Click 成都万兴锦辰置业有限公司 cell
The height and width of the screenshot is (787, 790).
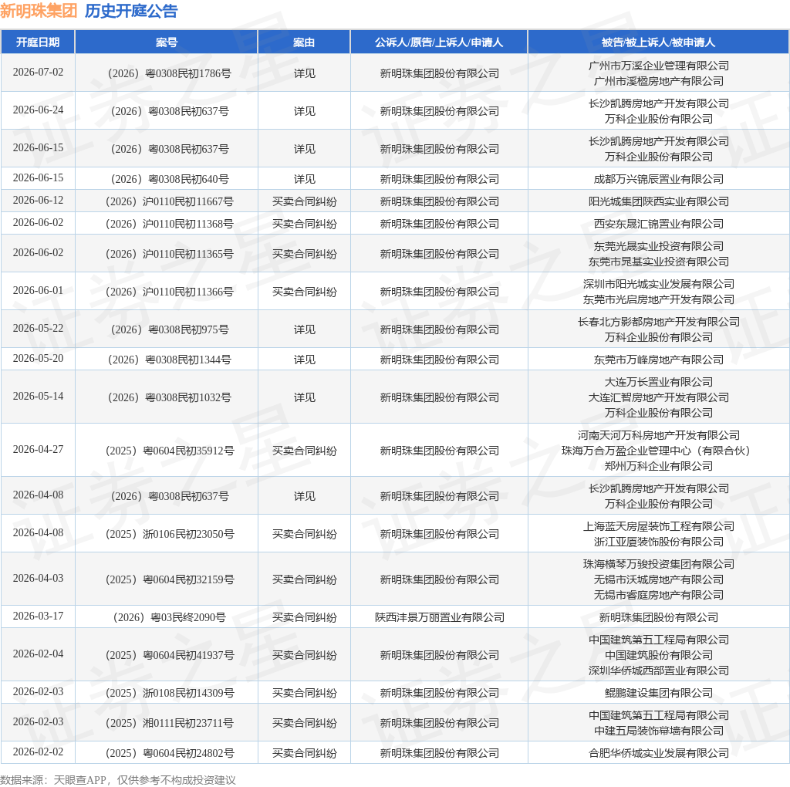click(x=659, y=179)
